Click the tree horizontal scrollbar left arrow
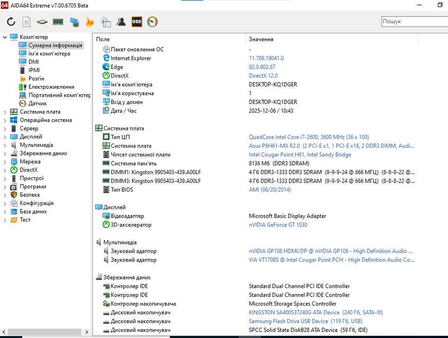 tap(4, 332)
